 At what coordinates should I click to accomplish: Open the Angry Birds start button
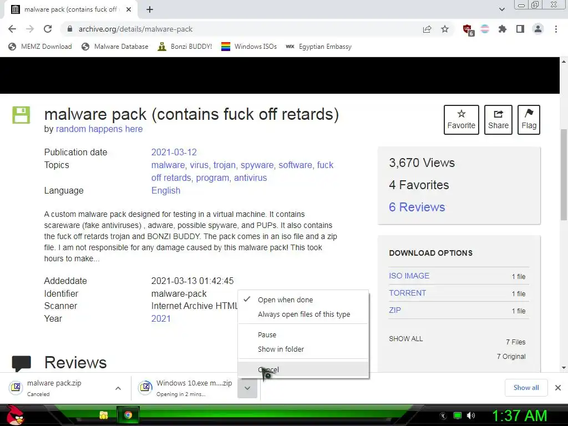(15, 415)
